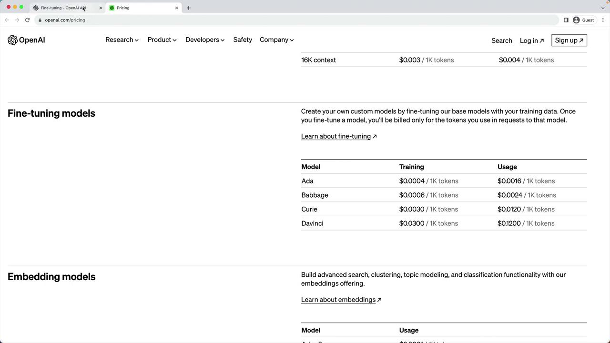Click the lock icon in address bar

(41, 20)
